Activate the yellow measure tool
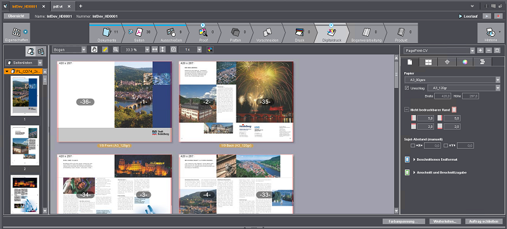The width and height of the screenshot is (507, 229). coord(105,50)
